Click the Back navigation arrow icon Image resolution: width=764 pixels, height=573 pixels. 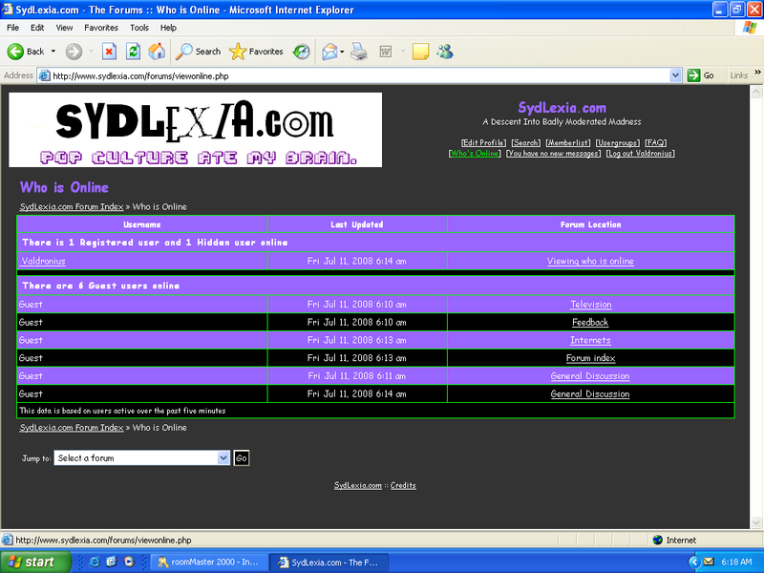(16, 52)
